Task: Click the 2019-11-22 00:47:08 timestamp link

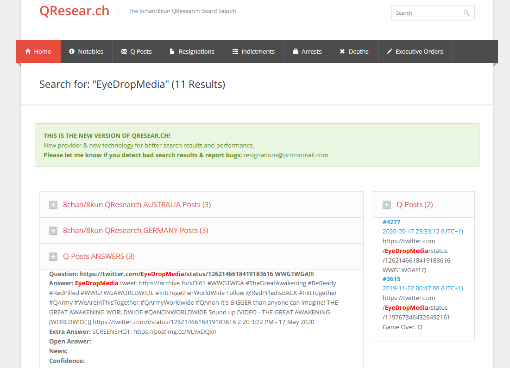Action: [x=423, y=288]
